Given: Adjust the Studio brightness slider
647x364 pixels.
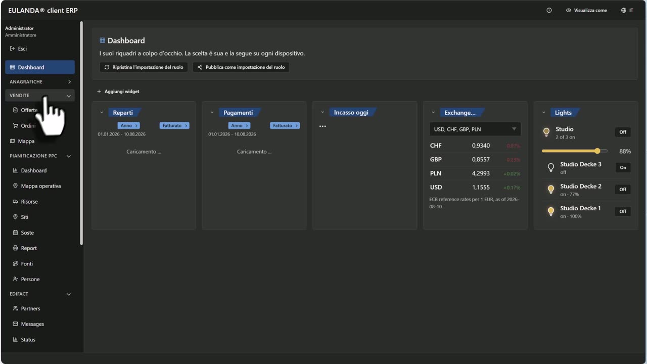Looking at the screenshot, I should click(x=575, y=151).
